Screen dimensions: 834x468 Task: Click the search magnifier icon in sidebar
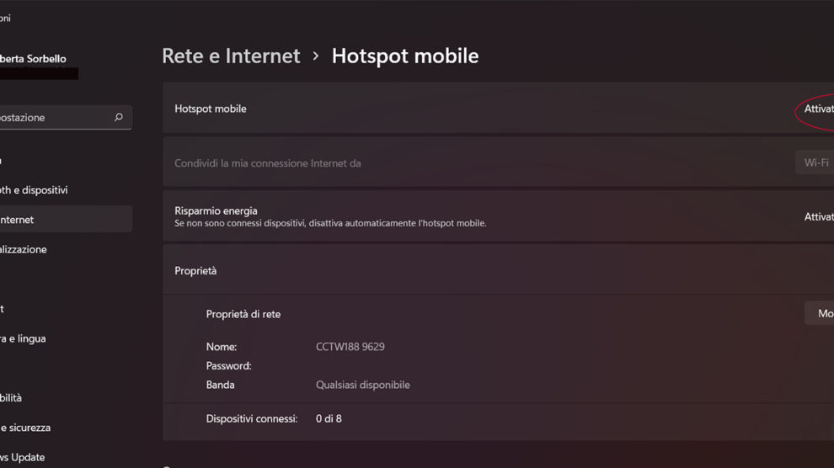click(x=119, y=118)
